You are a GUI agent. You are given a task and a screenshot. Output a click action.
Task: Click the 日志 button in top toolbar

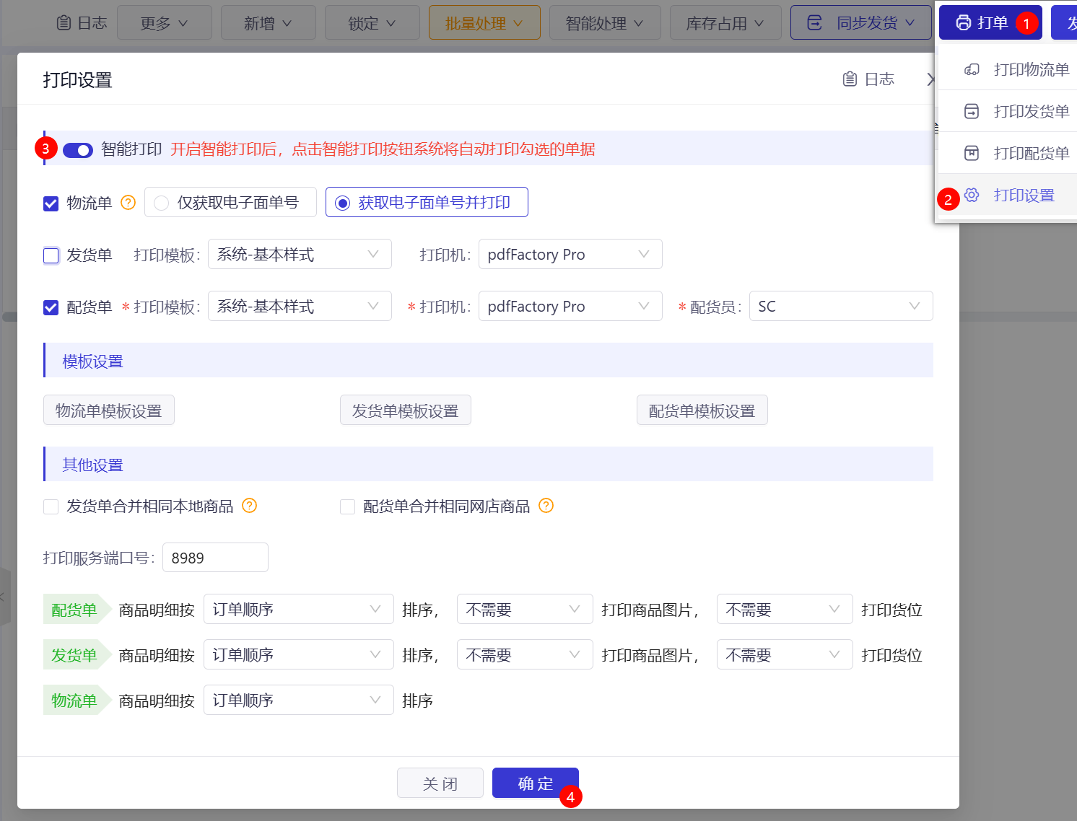pos(82,23)
